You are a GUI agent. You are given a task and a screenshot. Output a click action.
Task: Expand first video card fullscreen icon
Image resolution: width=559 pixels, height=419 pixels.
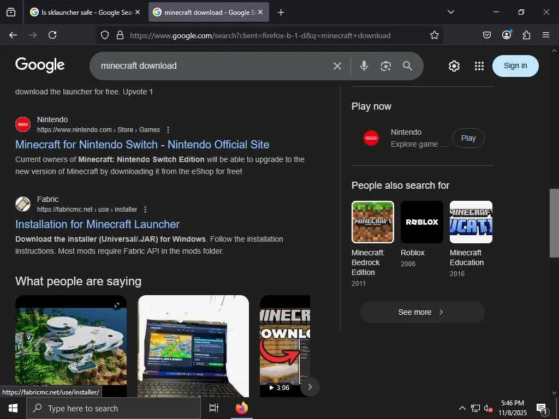[117, 305]
